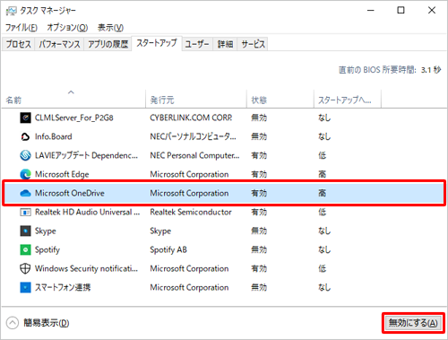The width and height of the screenshot is (448, 340).
Task: Click the Spotify startup icon
Action: (25, 249)
